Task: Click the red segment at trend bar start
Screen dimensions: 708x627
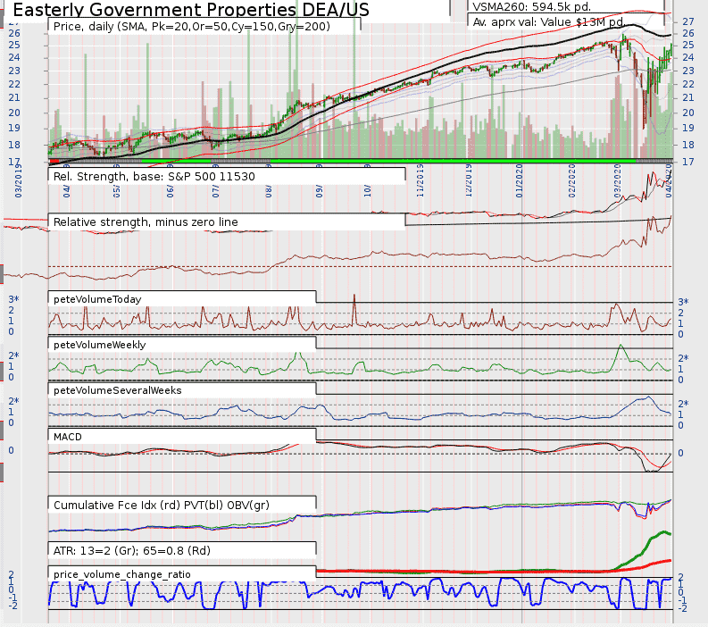Action: tap(54, 161)
